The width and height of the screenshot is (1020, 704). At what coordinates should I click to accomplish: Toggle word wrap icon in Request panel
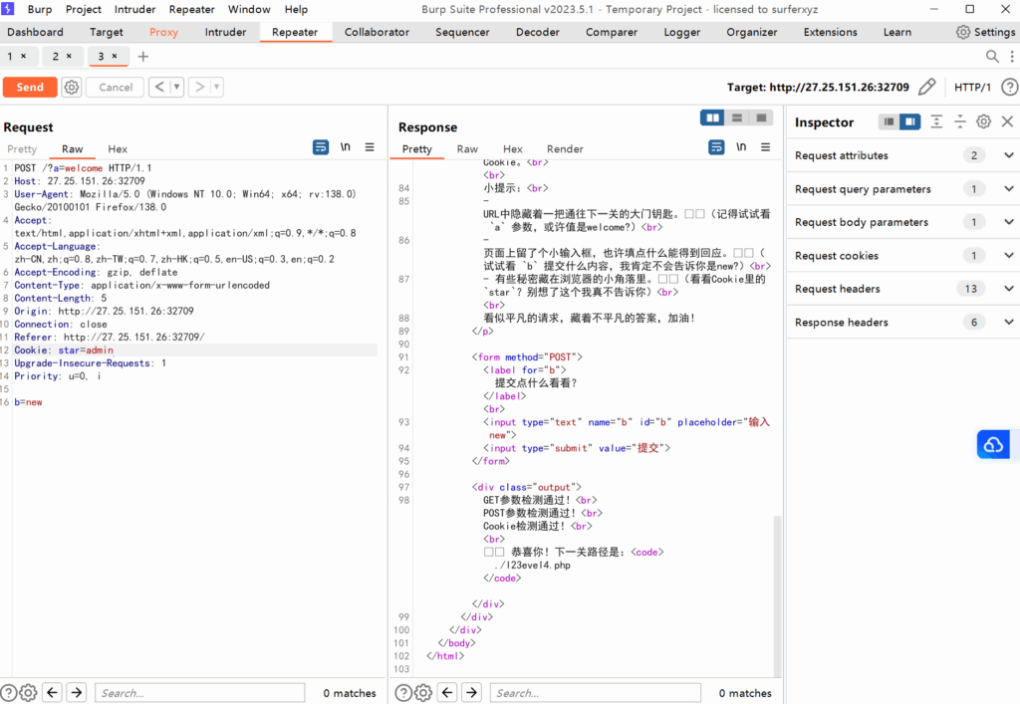(321, 147)
